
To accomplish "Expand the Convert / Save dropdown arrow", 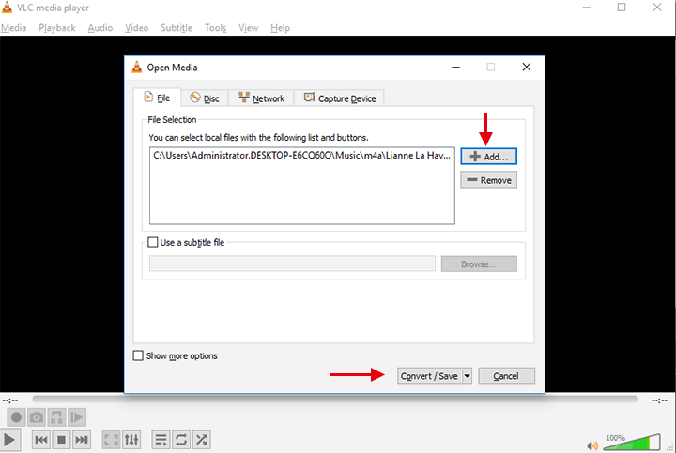I will (467, 376).
